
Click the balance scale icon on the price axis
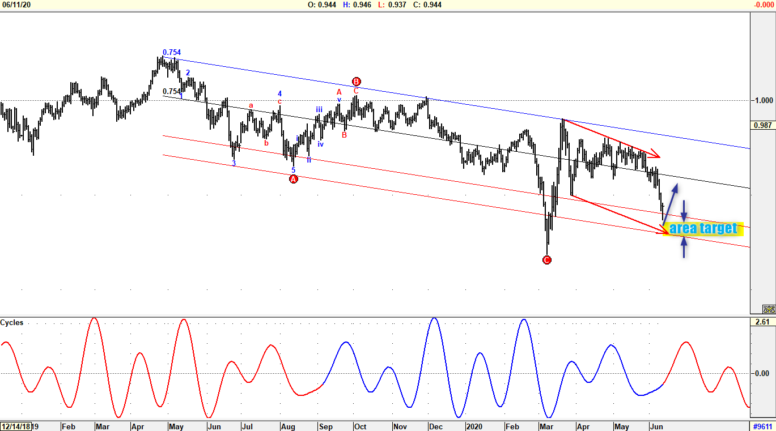click(769, 309)
